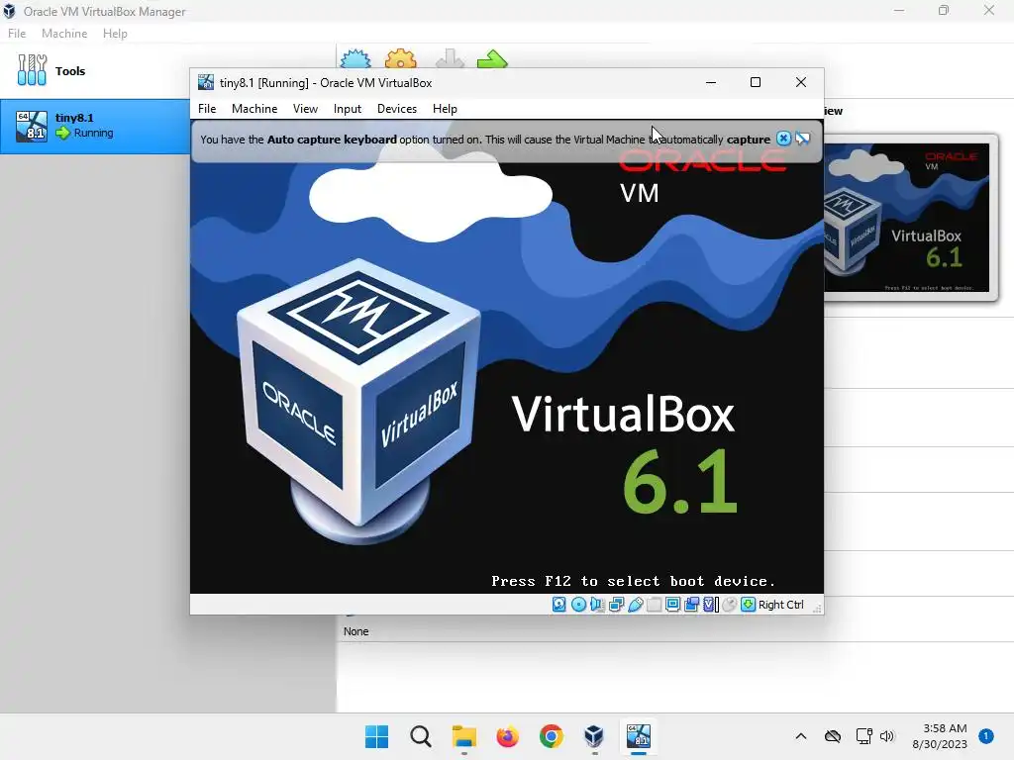This screenshot has height=760, width=1014.
Task: Open the clock showing 3:58 AM
Action: point(940,736)
